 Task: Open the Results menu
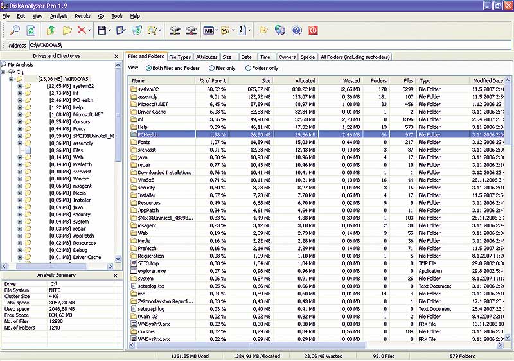[83, 16]
